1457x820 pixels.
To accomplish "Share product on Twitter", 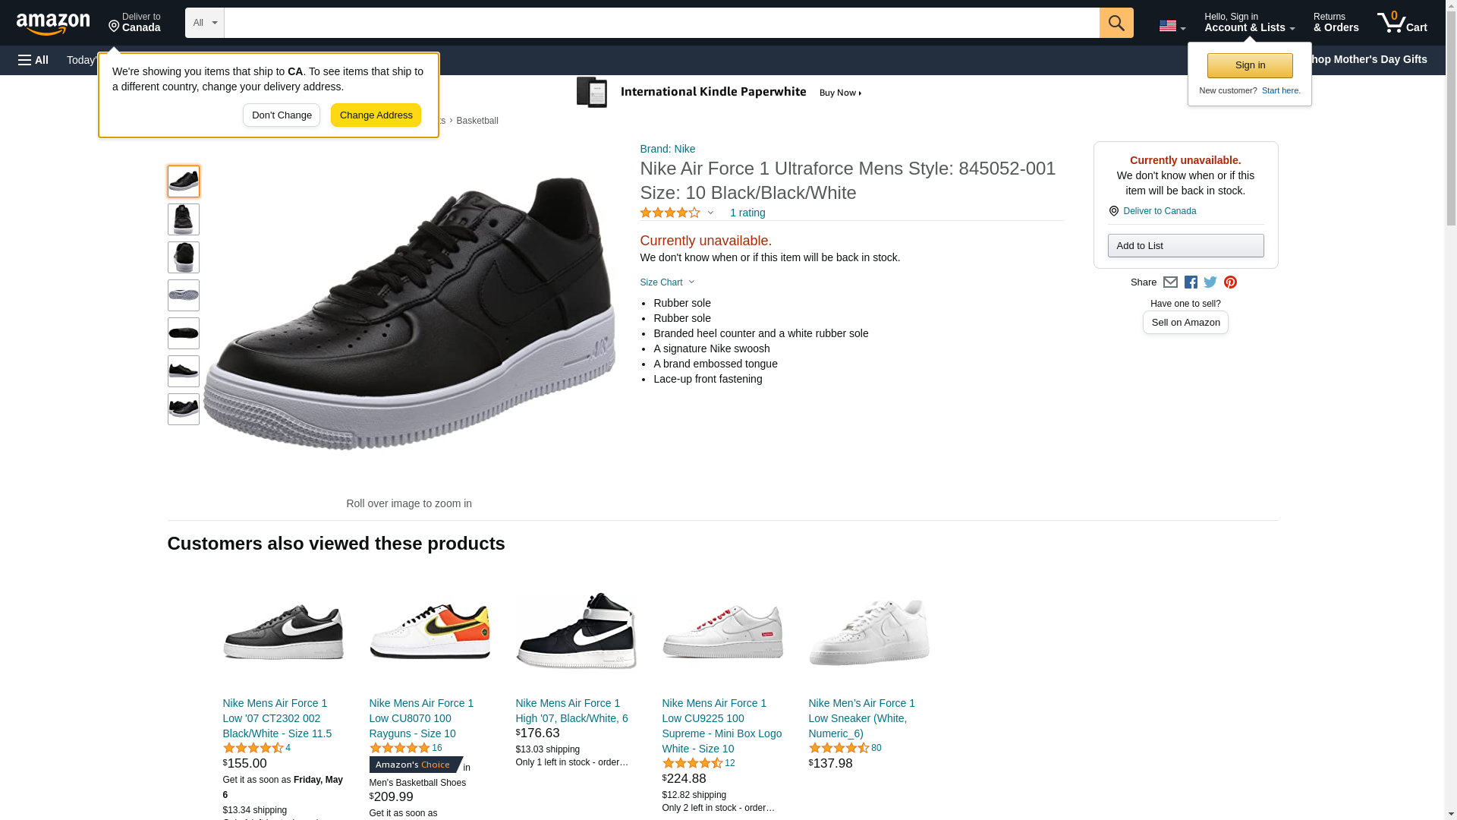I will point(1210,282).
